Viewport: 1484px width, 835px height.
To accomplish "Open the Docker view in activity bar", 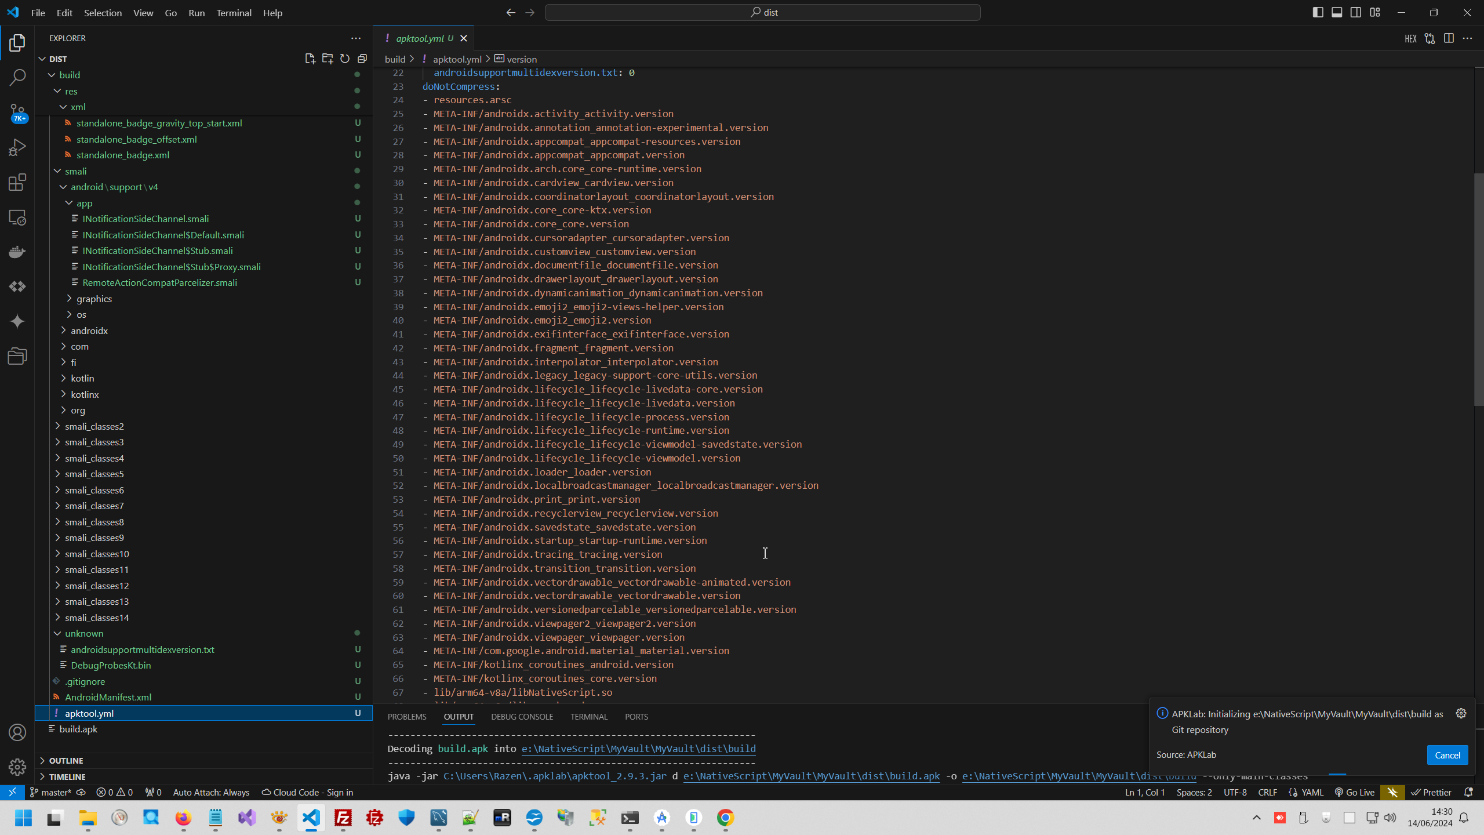I will (x=17, y=252).
